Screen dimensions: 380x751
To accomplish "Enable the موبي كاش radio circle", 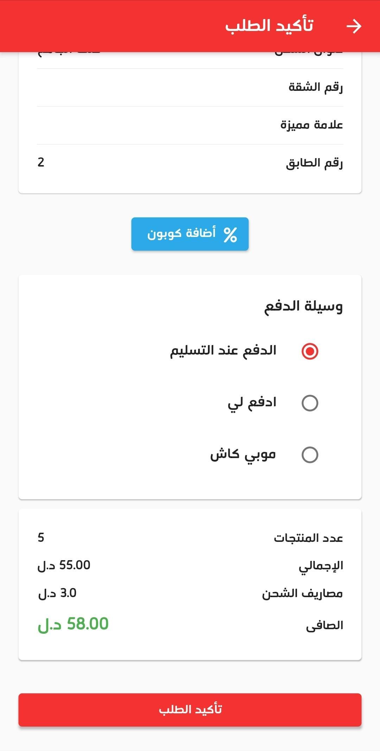I will click(x=310, y=455).
